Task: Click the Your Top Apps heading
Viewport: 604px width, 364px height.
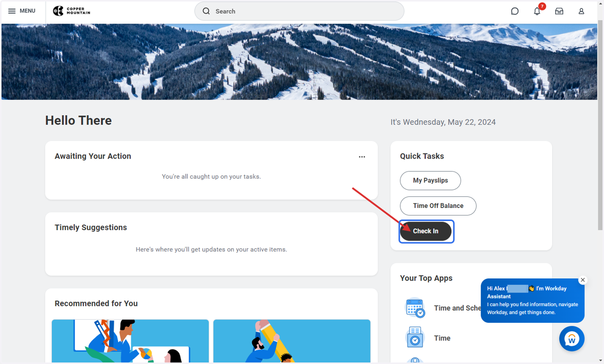Action: 426,278
